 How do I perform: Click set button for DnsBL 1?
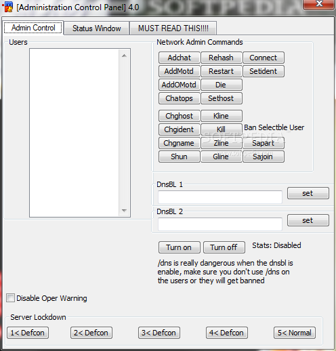pos(308,193)
